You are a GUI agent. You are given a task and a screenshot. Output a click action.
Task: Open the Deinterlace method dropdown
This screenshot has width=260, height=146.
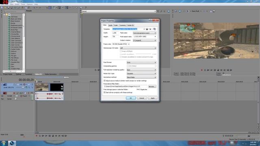click(141, 77)
